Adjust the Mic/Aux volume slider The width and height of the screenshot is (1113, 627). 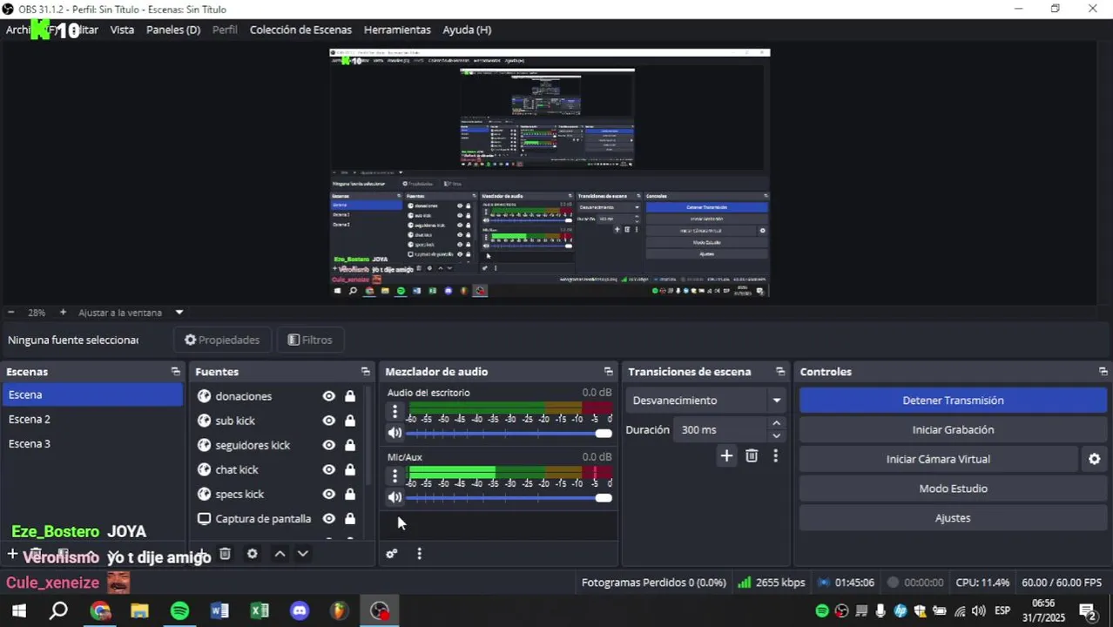coord(509,497)
